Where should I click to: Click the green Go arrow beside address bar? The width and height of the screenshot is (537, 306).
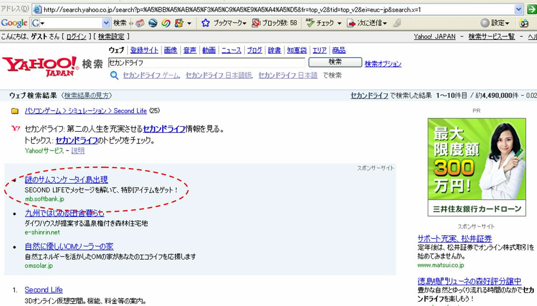[x=532, y=9]
